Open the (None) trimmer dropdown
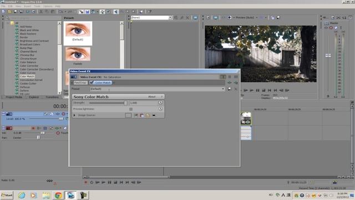This screenshot has width=355, height=200. pos(170,17)
